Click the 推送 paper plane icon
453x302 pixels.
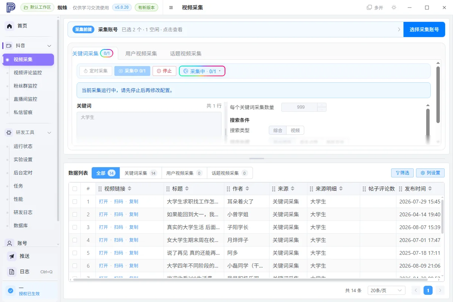coord(12,256)
